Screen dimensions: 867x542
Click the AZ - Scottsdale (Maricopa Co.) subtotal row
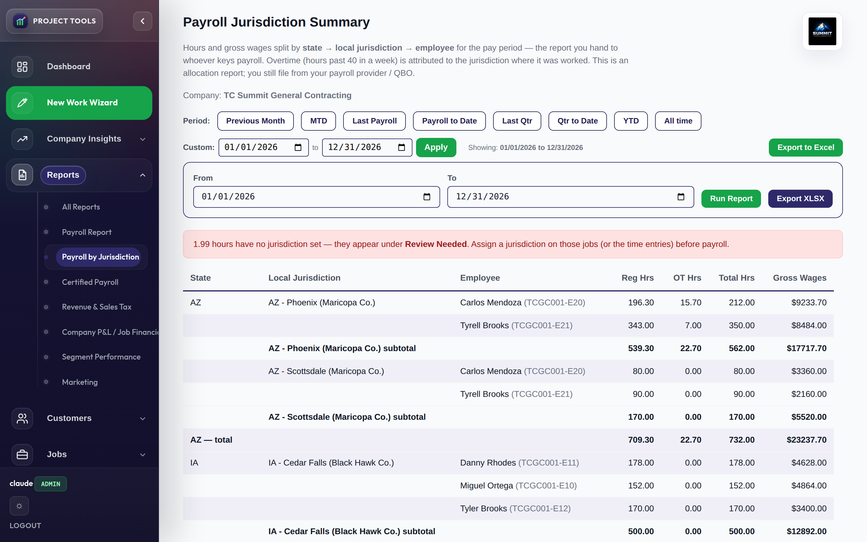[508, 417]
